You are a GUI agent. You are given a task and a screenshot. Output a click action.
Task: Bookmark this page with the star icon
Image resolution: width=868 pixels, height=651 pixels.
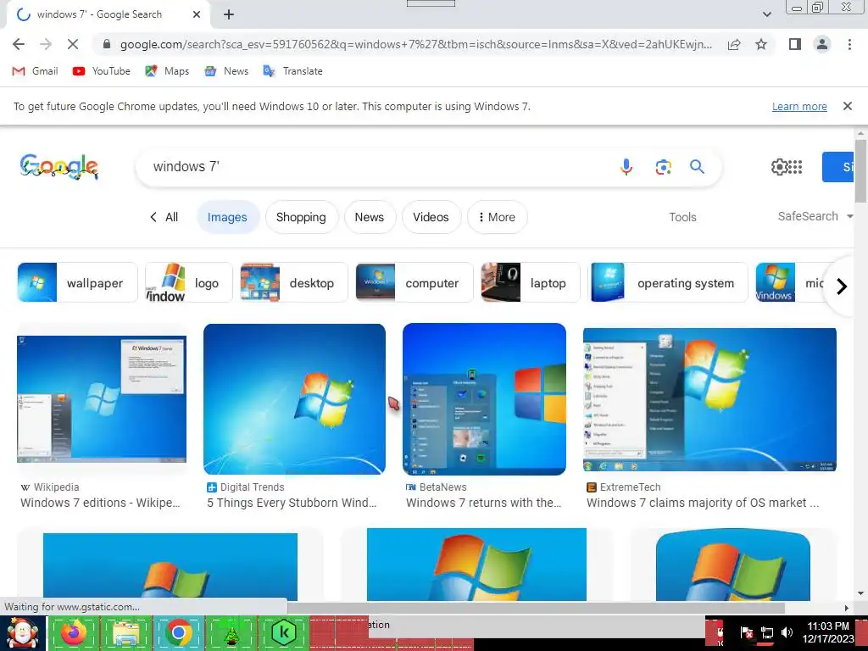coord(762,44)
